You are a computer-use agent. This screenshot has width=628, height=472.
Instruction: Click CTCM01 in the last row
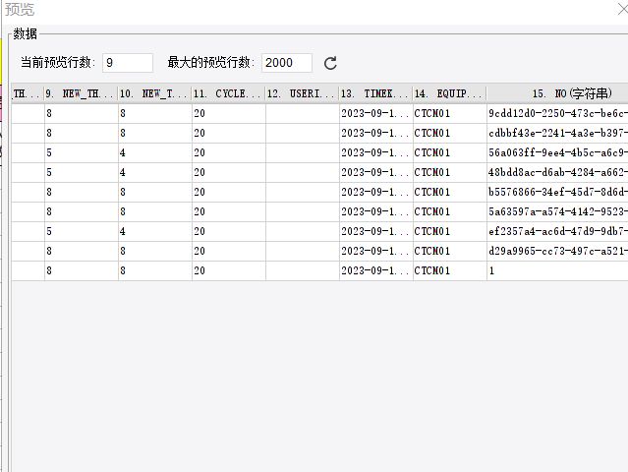(450, 270)
